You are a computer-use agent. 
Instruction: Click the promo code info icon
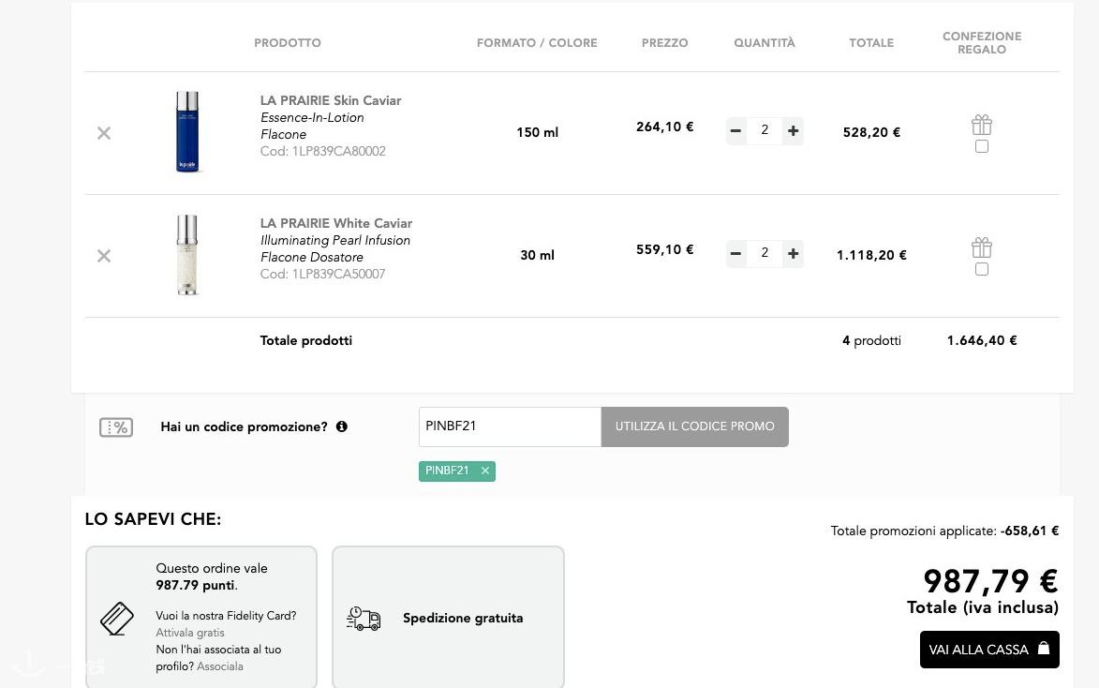coord(342,426)
